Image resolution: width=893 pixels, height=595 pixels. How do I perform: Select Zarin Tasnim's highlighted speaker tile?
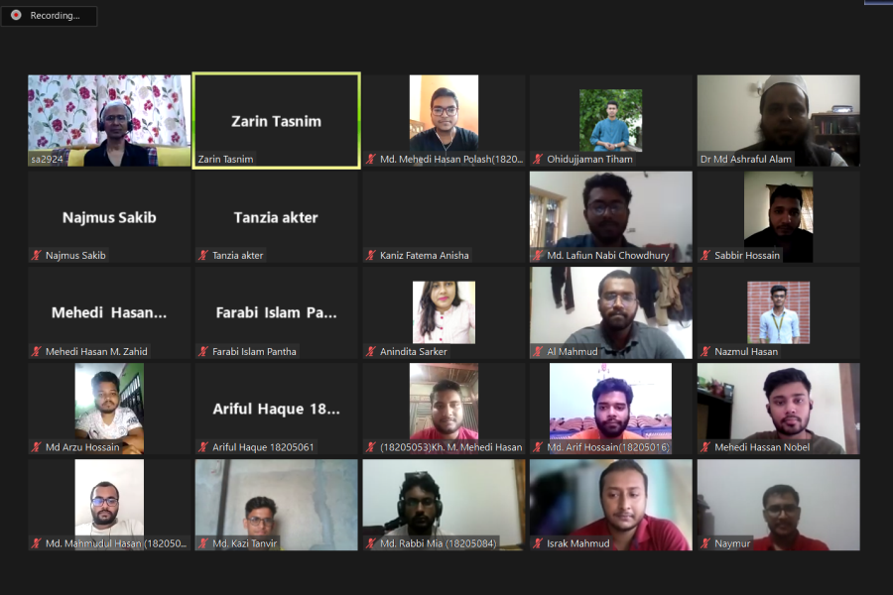pyautogui.click(x=276, y=121)
